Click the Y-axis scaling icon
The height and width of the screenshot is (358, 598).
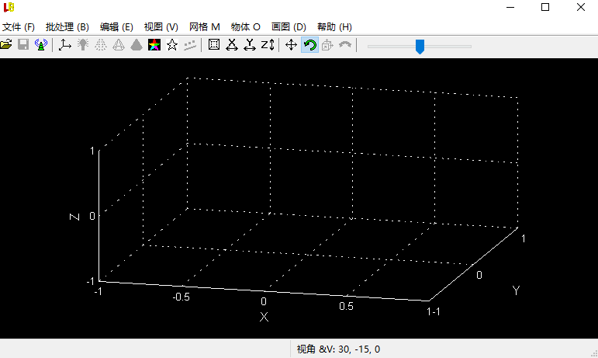click(x=250, y=45)
